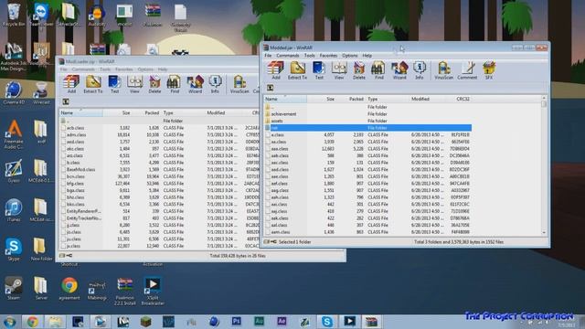Screen dimensions: 585x329
Task: Click Info icon in Modded.jar window
Action: coord(419,70)
